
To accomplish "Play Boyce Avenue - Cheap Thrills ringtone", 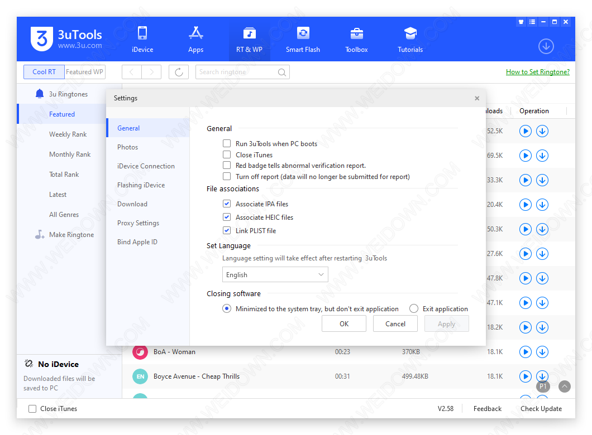I will click(525, 376).
